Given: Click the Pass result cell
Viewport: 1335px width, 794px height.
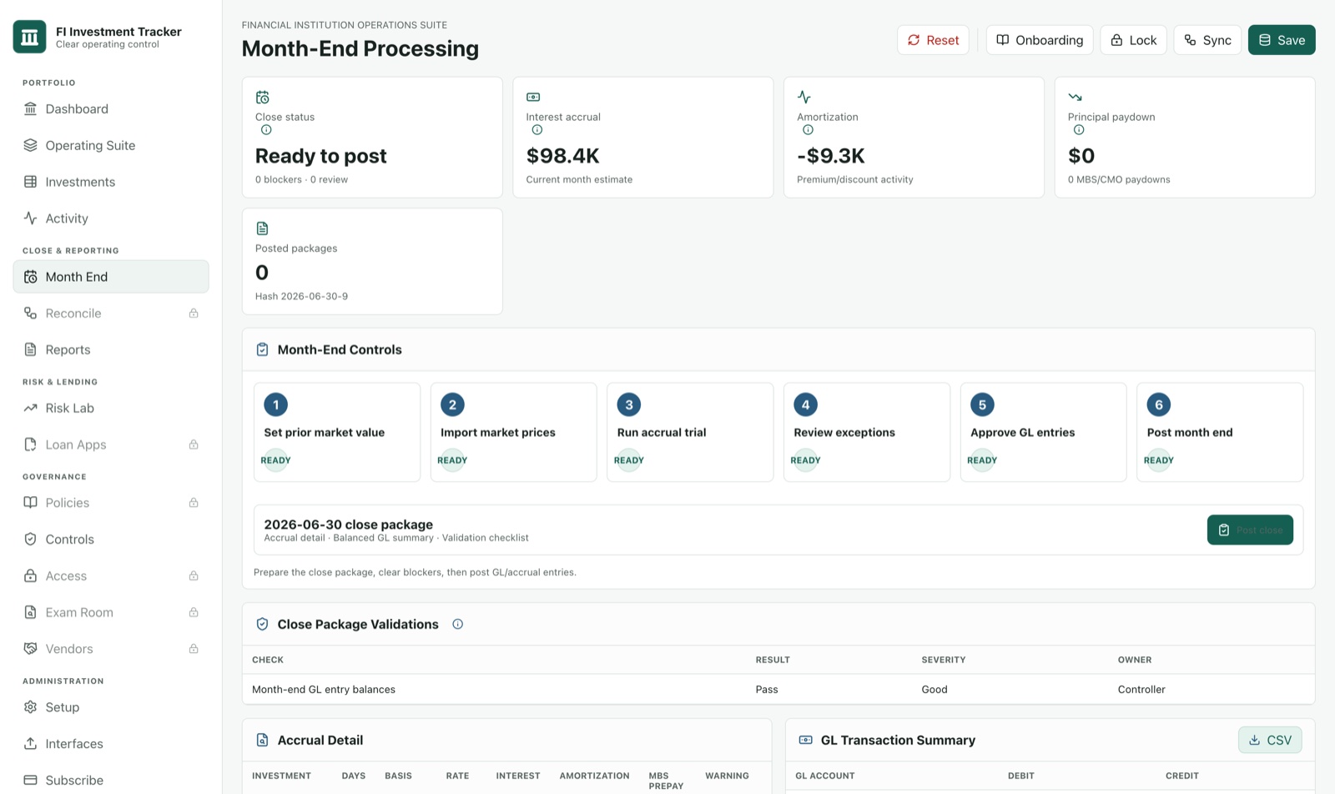Looking at the screenshot, I should 767,690.
